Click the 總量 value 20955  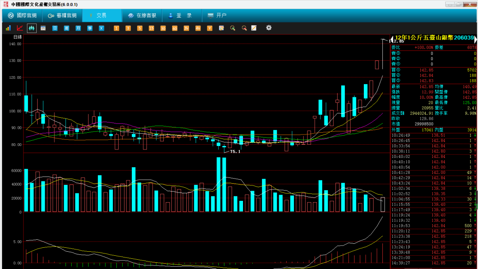[x=428, y=108]
